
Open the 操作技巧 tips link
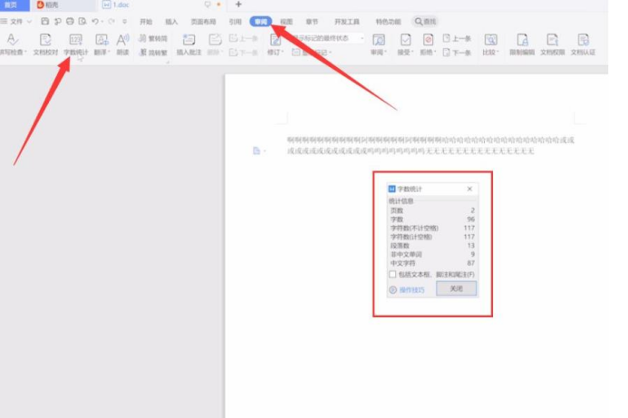tap(411, 290)
